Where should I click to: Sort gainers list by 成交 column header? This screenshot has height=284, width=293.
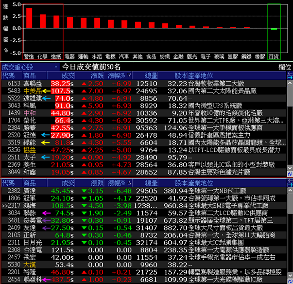click(61, 75)
